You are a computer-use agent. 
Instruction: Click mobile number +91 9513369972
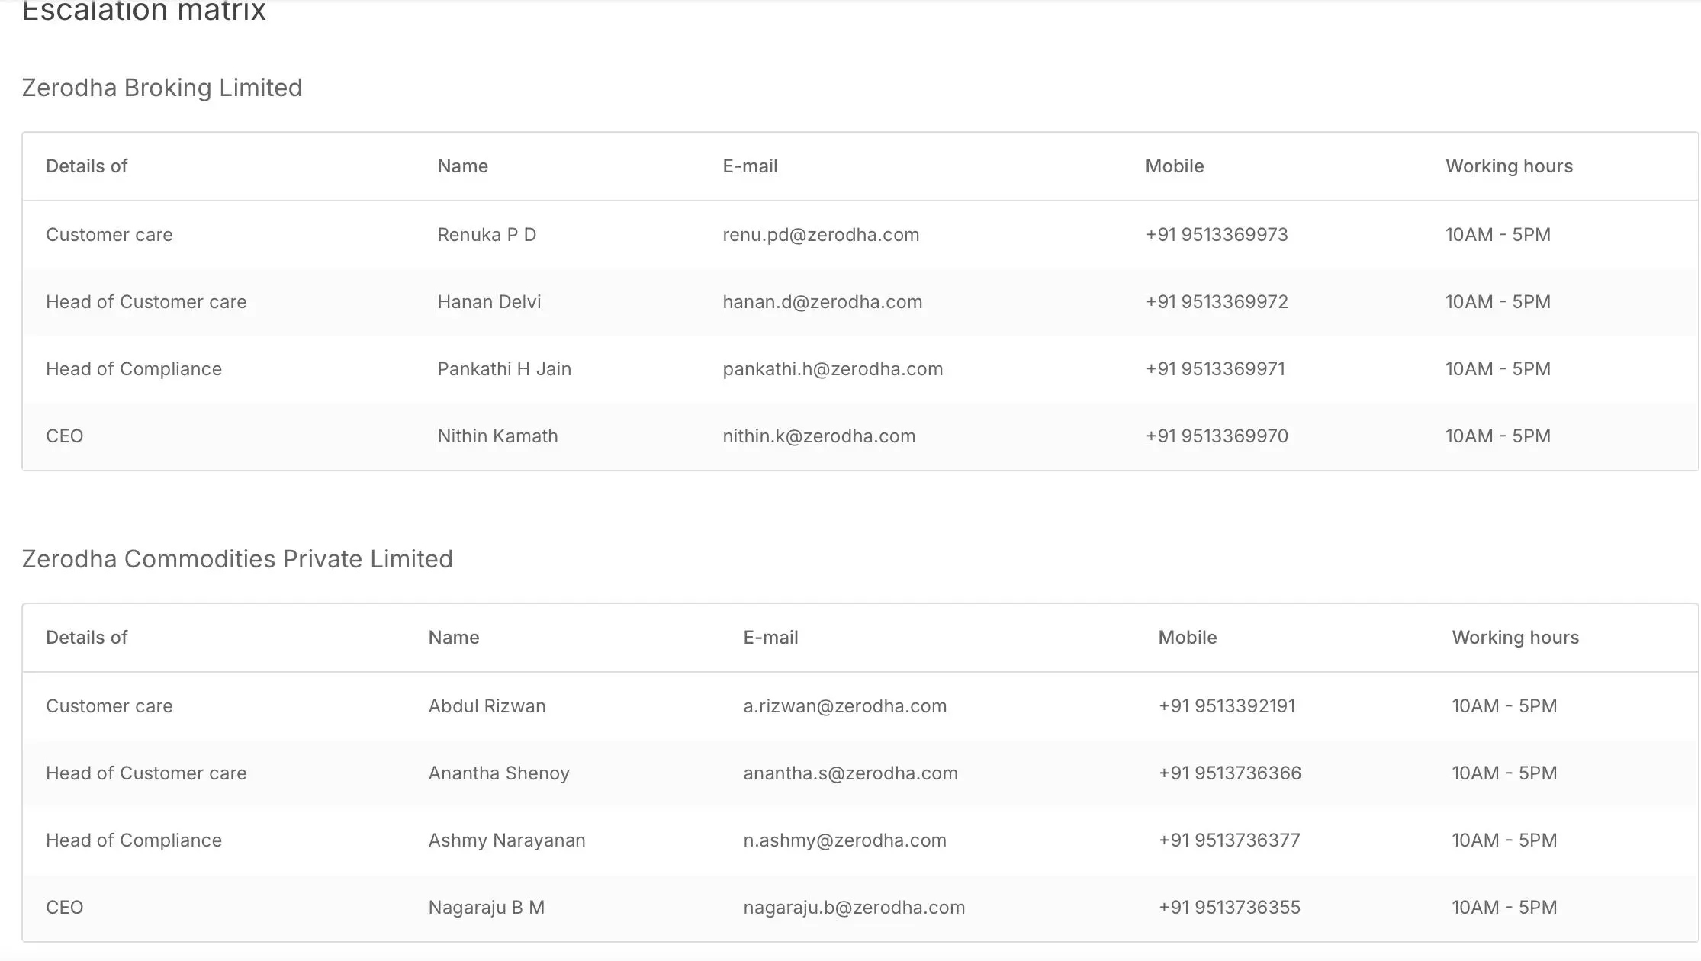pos(1217,302)
